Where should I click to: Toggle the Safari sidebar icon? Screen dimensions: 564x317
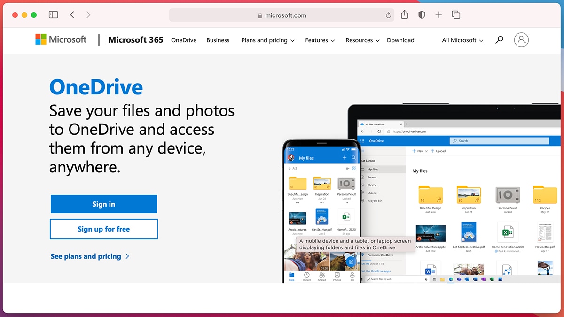click(x=54, y=15)
